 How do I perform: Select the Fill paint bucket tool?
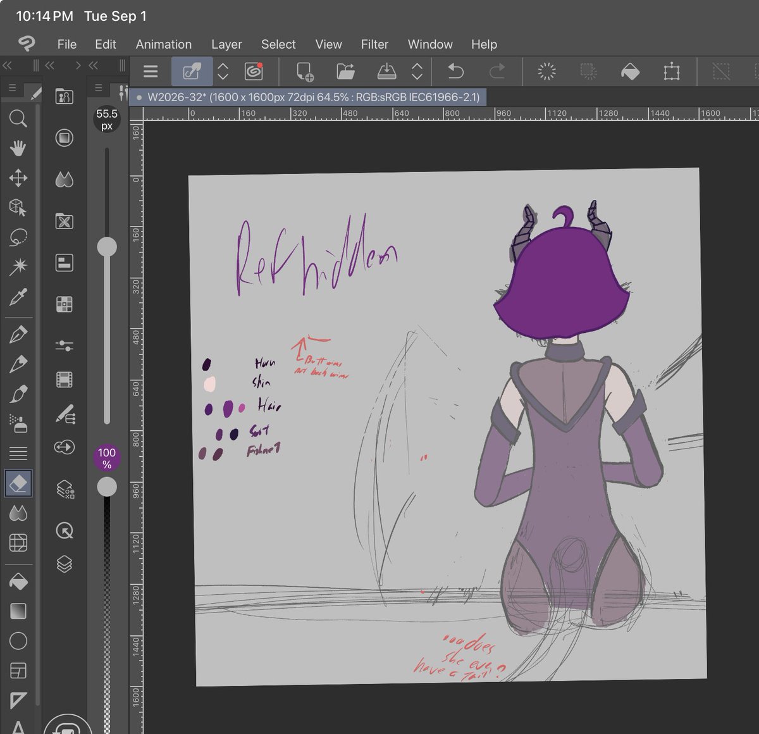point(18,581)
